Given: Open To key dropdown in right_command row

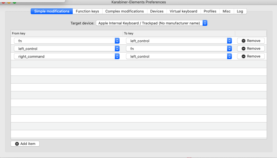Looking at the screenshot, I should [x=179, y=56].
